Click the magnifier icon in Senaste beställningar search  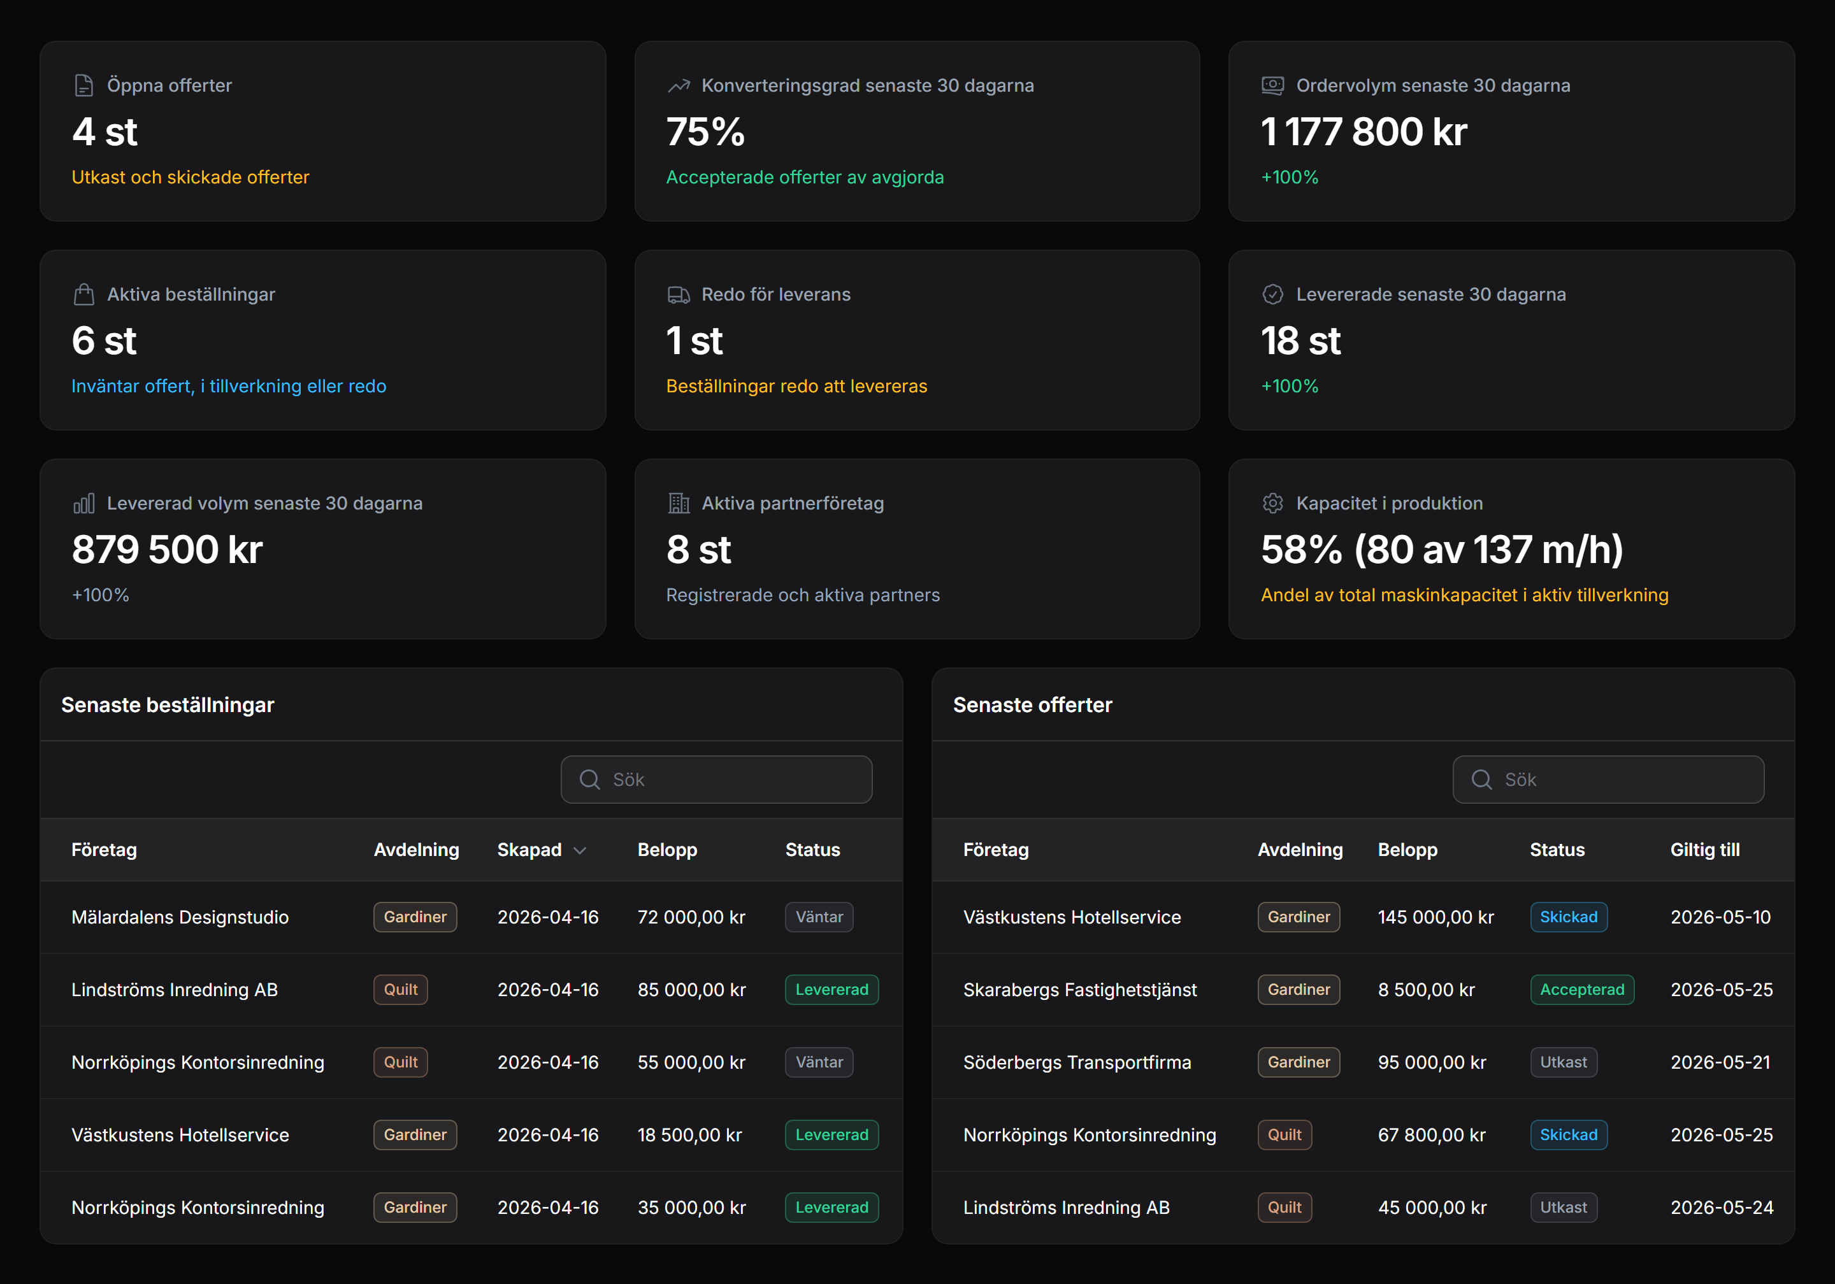[x=590, y=779]
